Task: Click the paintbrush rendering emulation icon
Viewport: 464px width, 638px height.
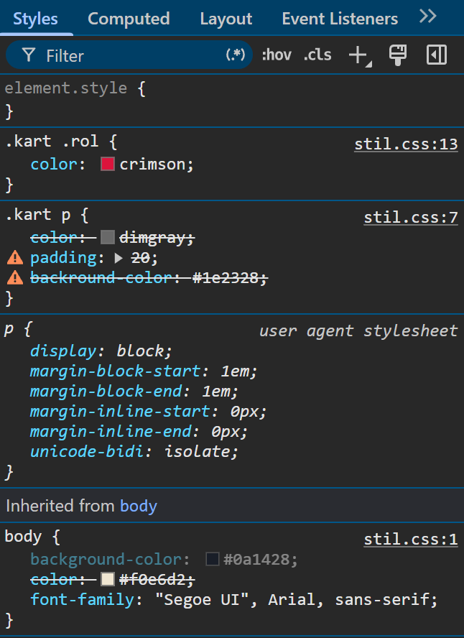Action: point(397,55)
